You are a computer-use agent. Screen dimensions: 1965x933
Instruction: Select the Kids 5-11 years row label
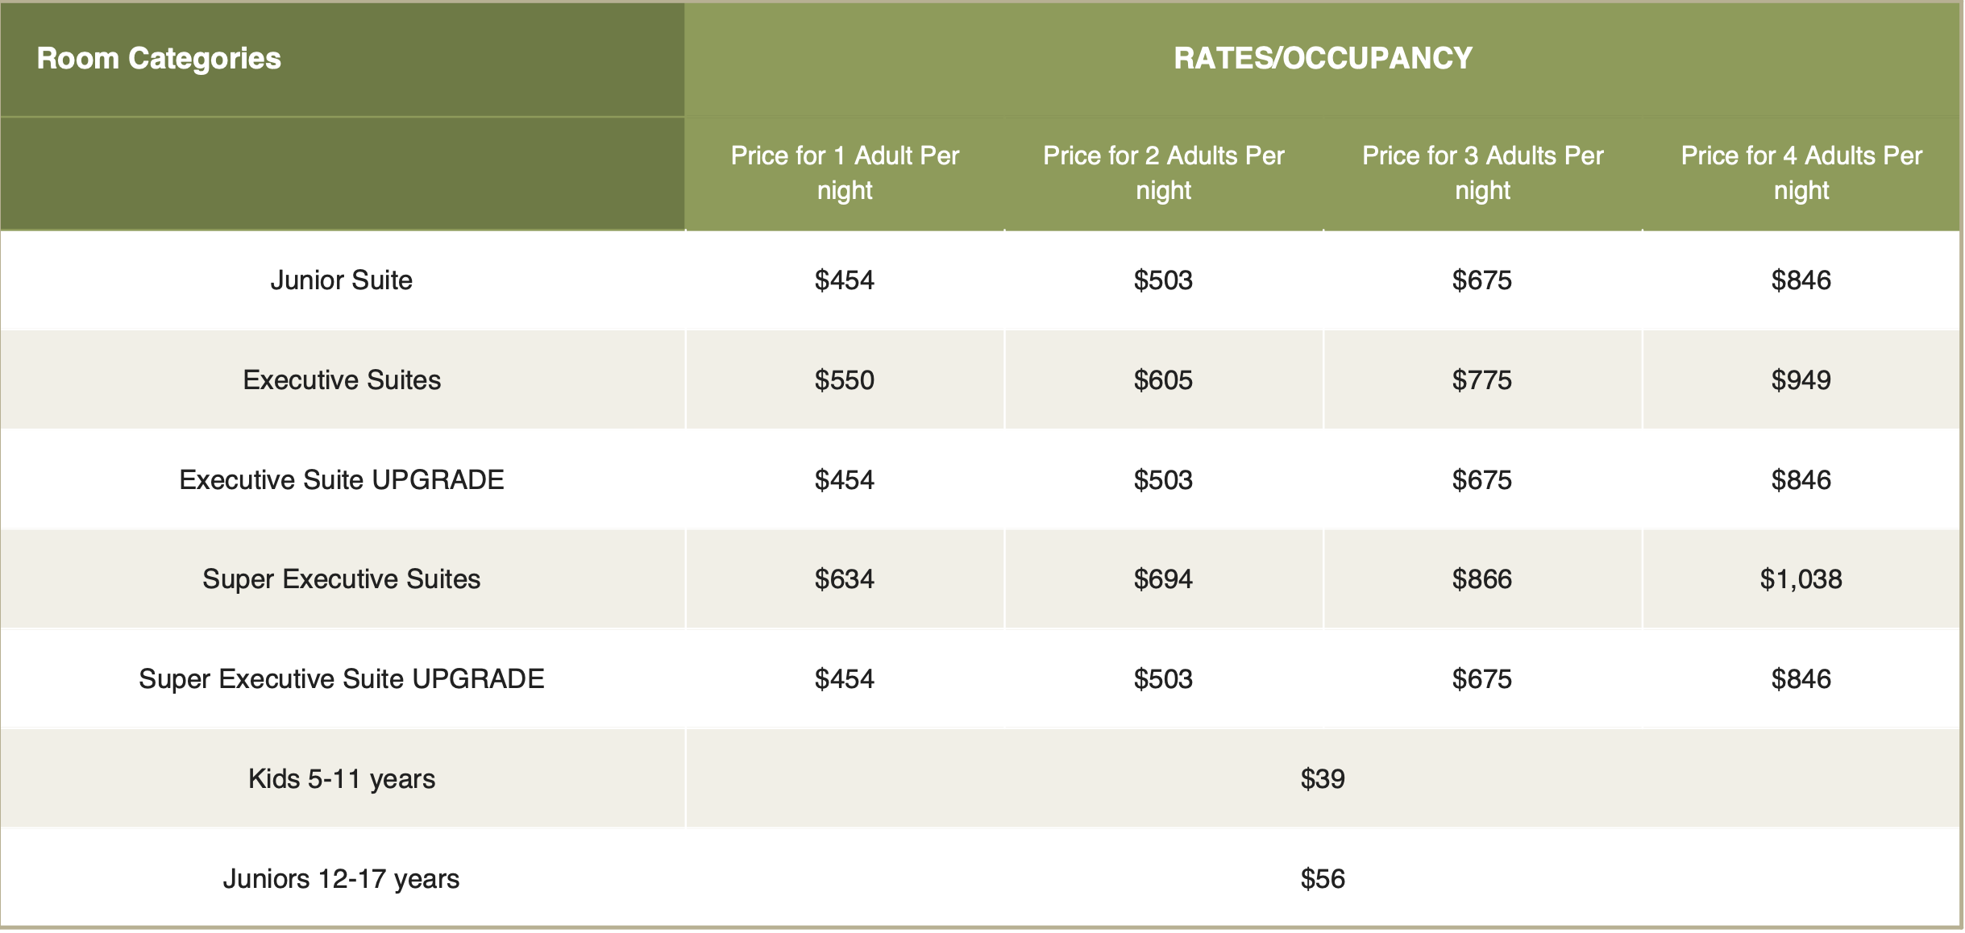tap(342, 778)
